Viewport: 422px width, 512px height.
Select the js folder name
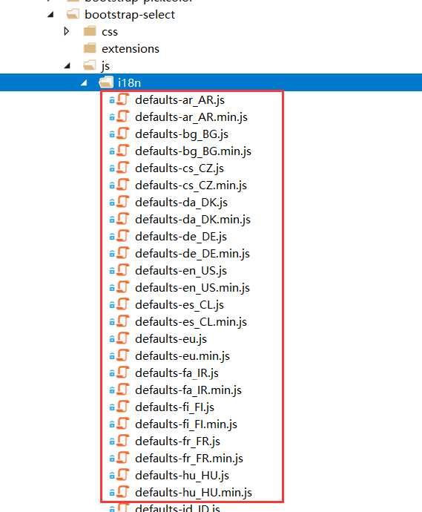tap(105, 66)
